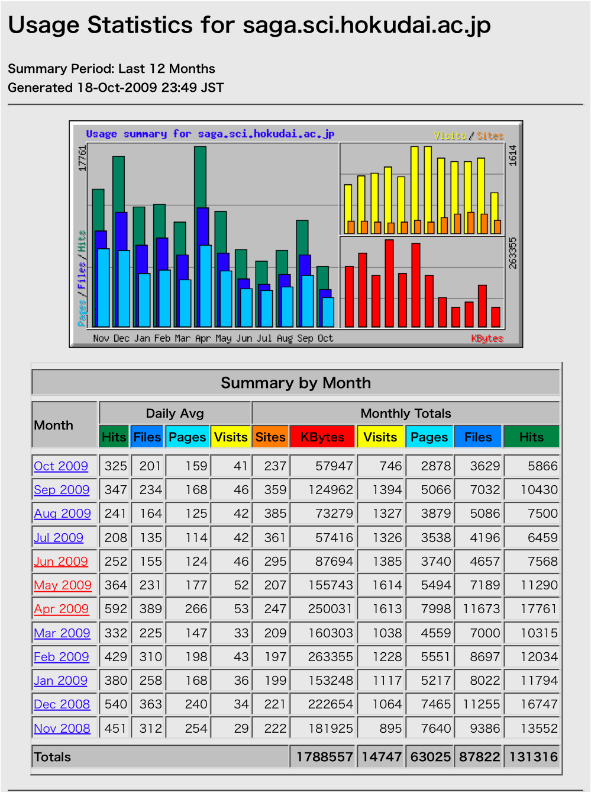Click the Jul 2009 hits value 6459

point(542,538)
